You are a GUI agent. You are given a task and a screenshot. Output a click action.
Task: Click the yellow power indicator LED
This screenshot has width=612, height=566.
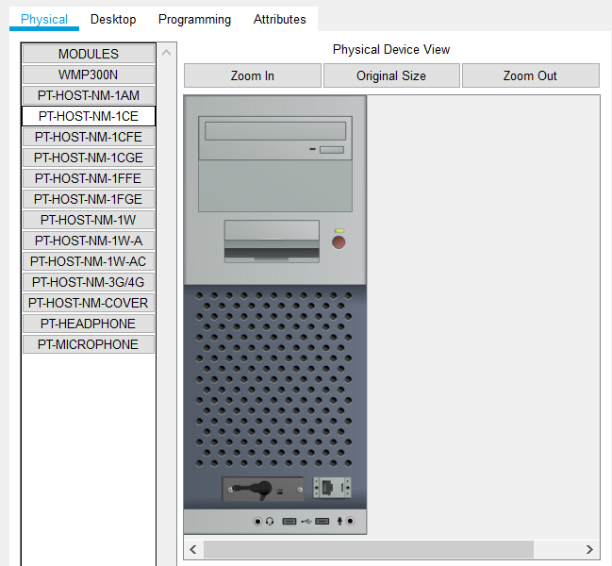(339, 231)
